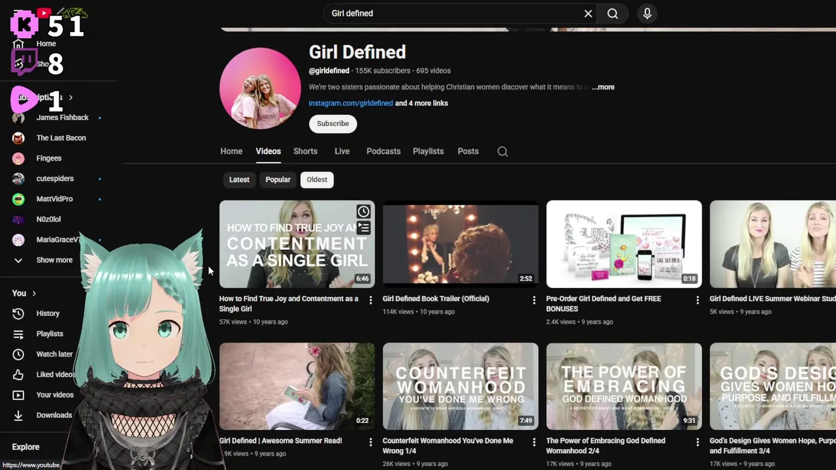Screen dimensions: 836x470
Task: Expand the You section chevron
Action: 34,294
